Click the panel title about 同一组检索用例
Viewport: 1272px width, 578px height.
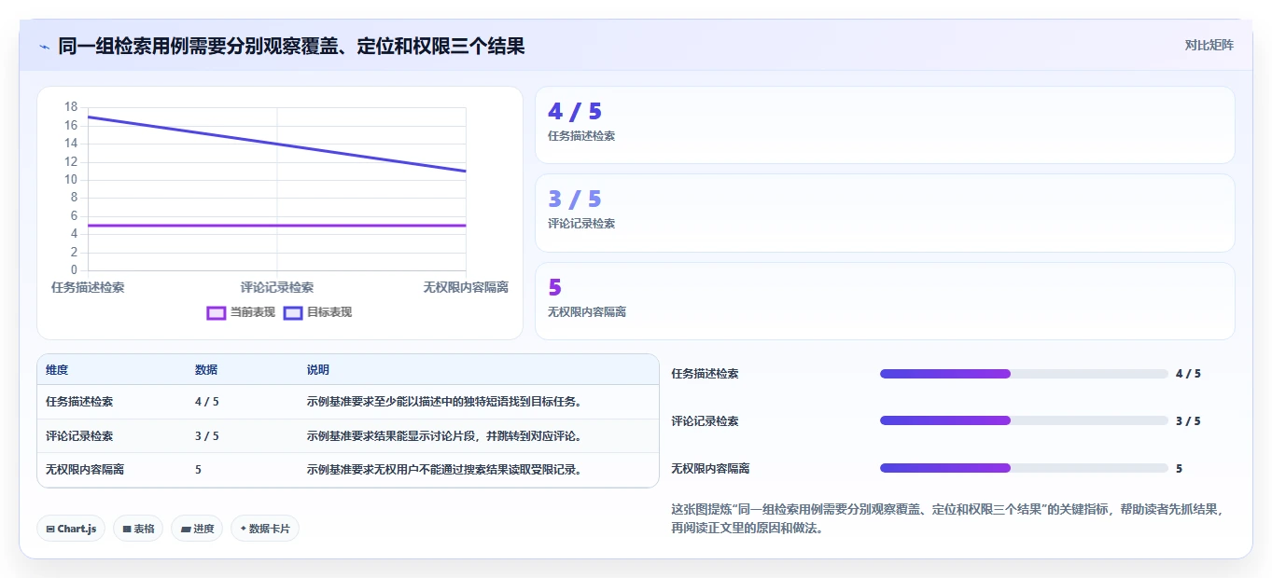click(291, 46)
